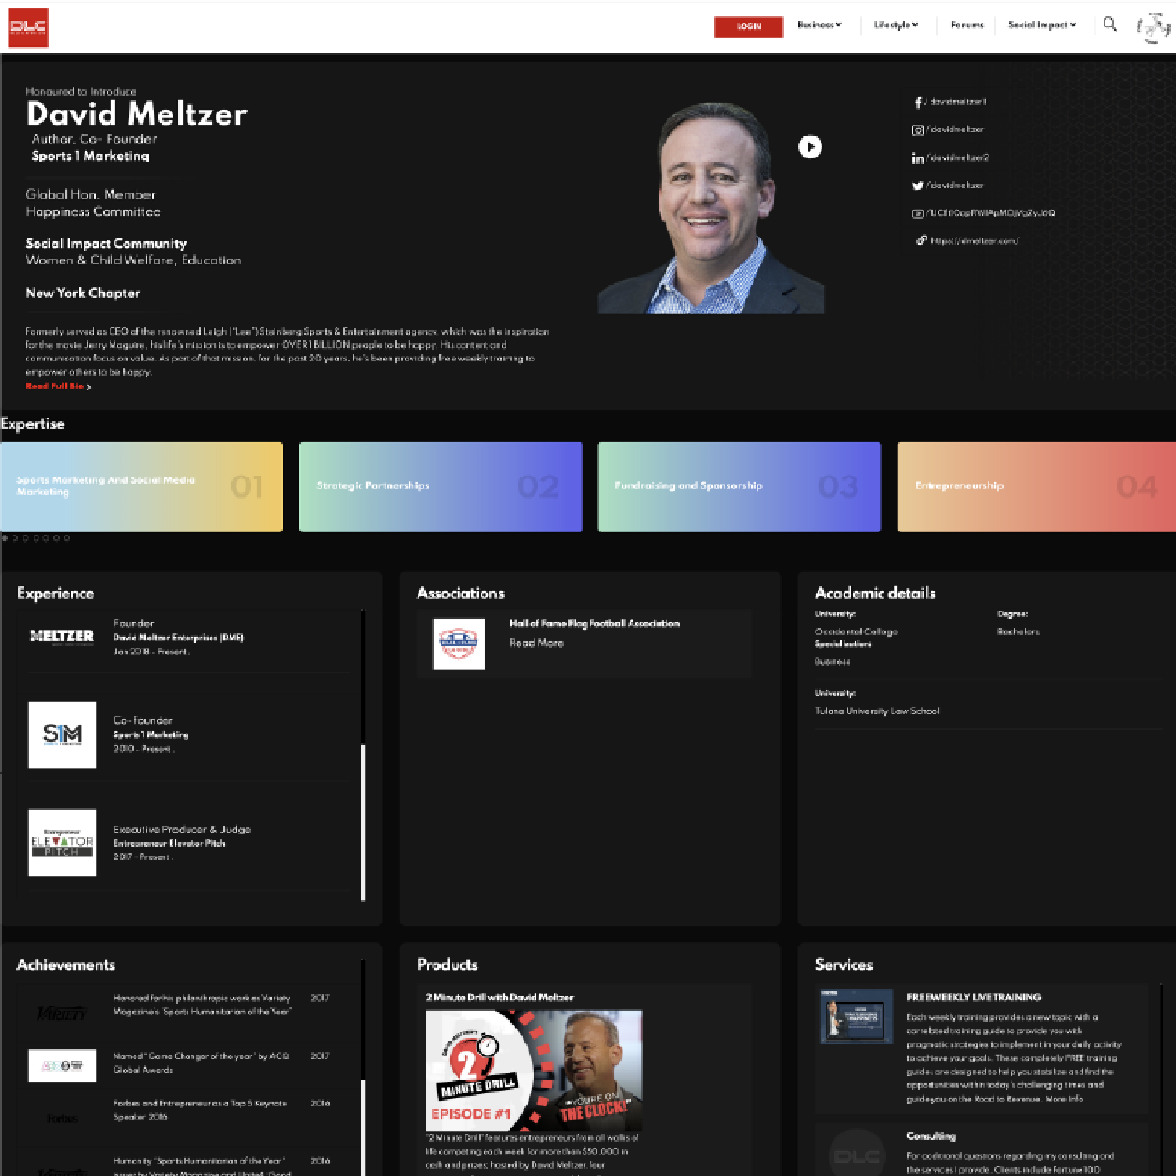Click FREE WEEKLY LIVE TRAINING heading
Viewport: 1176px width, 1176px height.
pyautogui.click(x=974, y=997)
